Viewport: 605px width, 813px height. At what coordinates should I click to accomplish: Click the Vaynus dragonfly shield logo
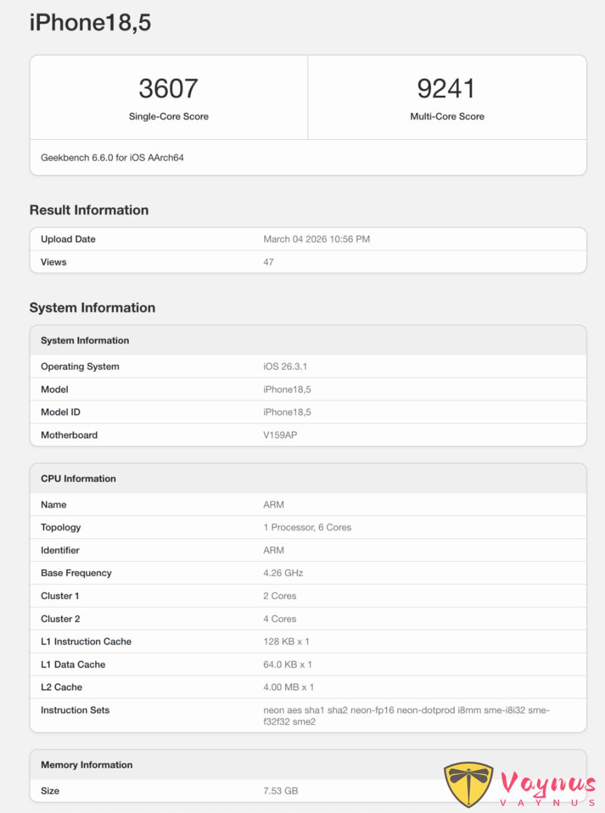tap(468, 784)
